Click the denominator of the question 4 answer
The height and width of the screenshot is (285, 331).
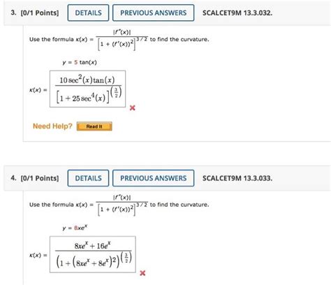pos(94,261)
